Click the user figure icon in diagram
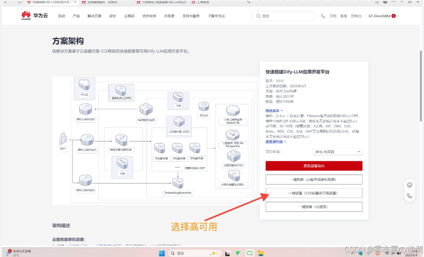Image resolution: width=424 pixels, height=257 pixels. tap(63, 138)
